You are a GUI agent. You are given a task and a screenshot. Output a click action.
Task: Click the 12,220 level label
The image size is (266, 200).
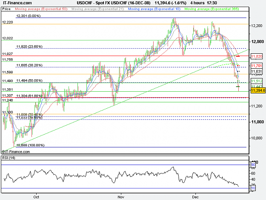point(8,22)
